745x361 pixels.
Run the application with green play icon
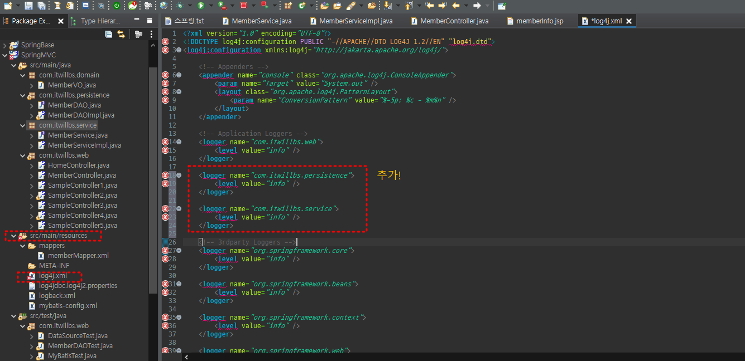[200, 6]
